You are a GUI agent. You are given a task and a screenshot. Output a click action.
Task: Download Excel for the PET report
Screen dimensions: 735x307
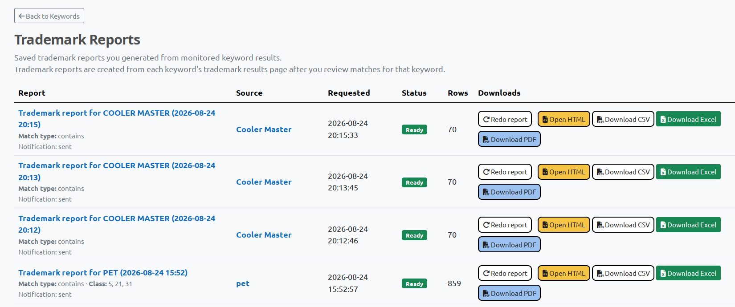click(688, 273)
